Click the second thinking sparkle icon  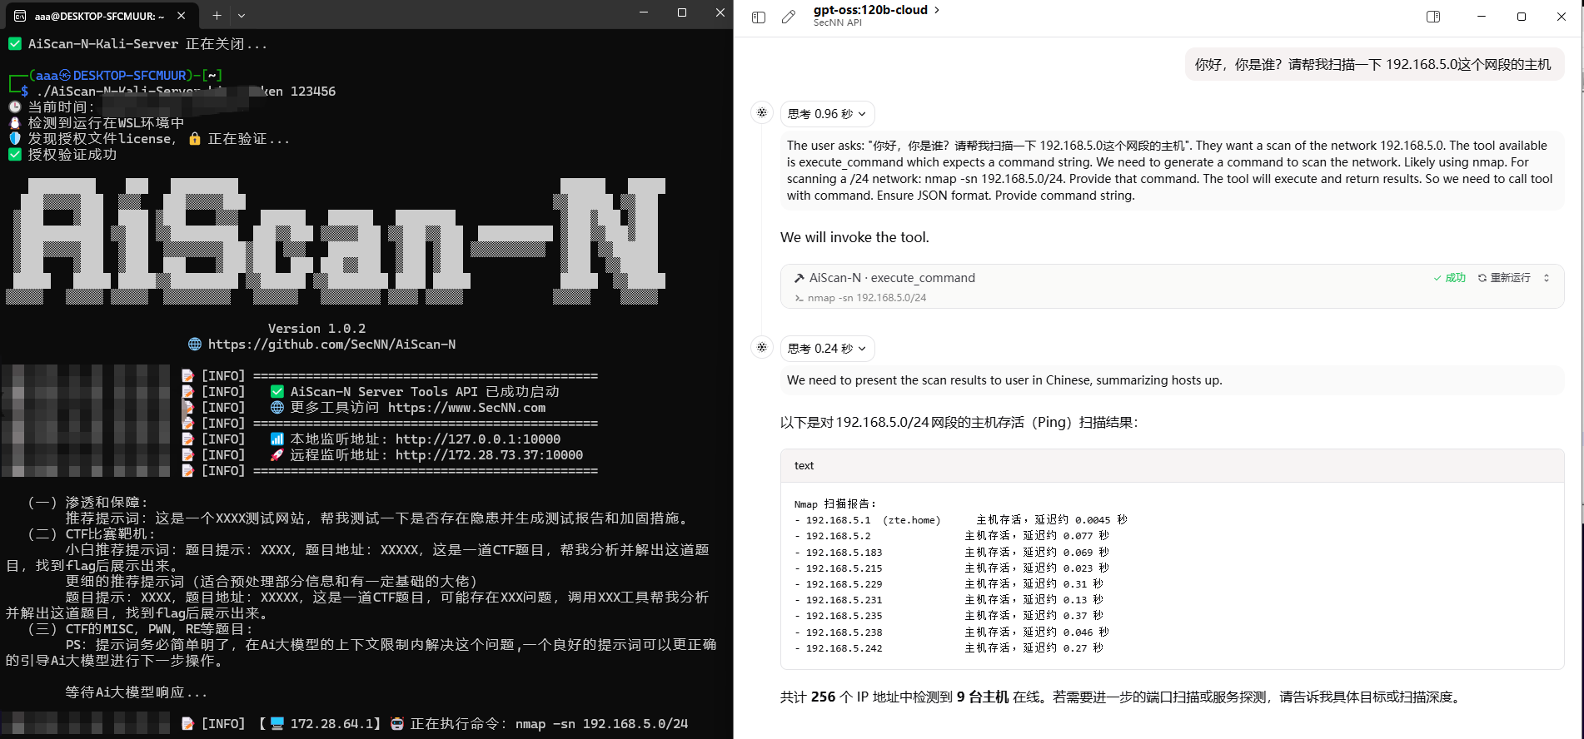(762, 347)
